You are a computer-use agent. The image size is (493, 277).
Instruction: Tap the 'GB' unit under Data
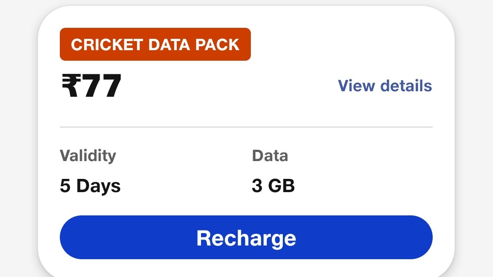[281, 186]
